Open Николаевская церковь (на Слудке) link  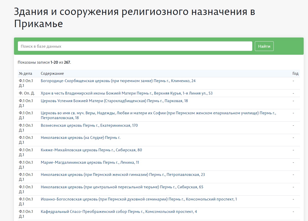coord(80,138)
